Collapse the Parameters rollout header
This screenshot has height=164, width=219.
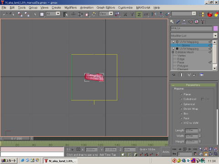tap(193, 85)
